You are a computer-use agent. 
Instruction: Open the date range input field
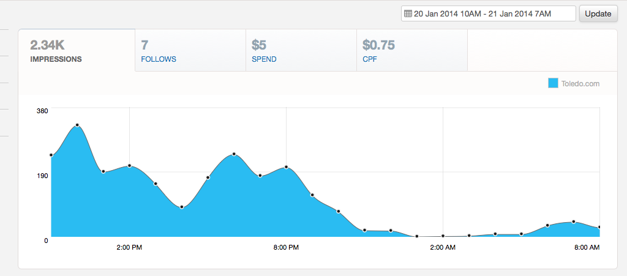pos(489,13)
